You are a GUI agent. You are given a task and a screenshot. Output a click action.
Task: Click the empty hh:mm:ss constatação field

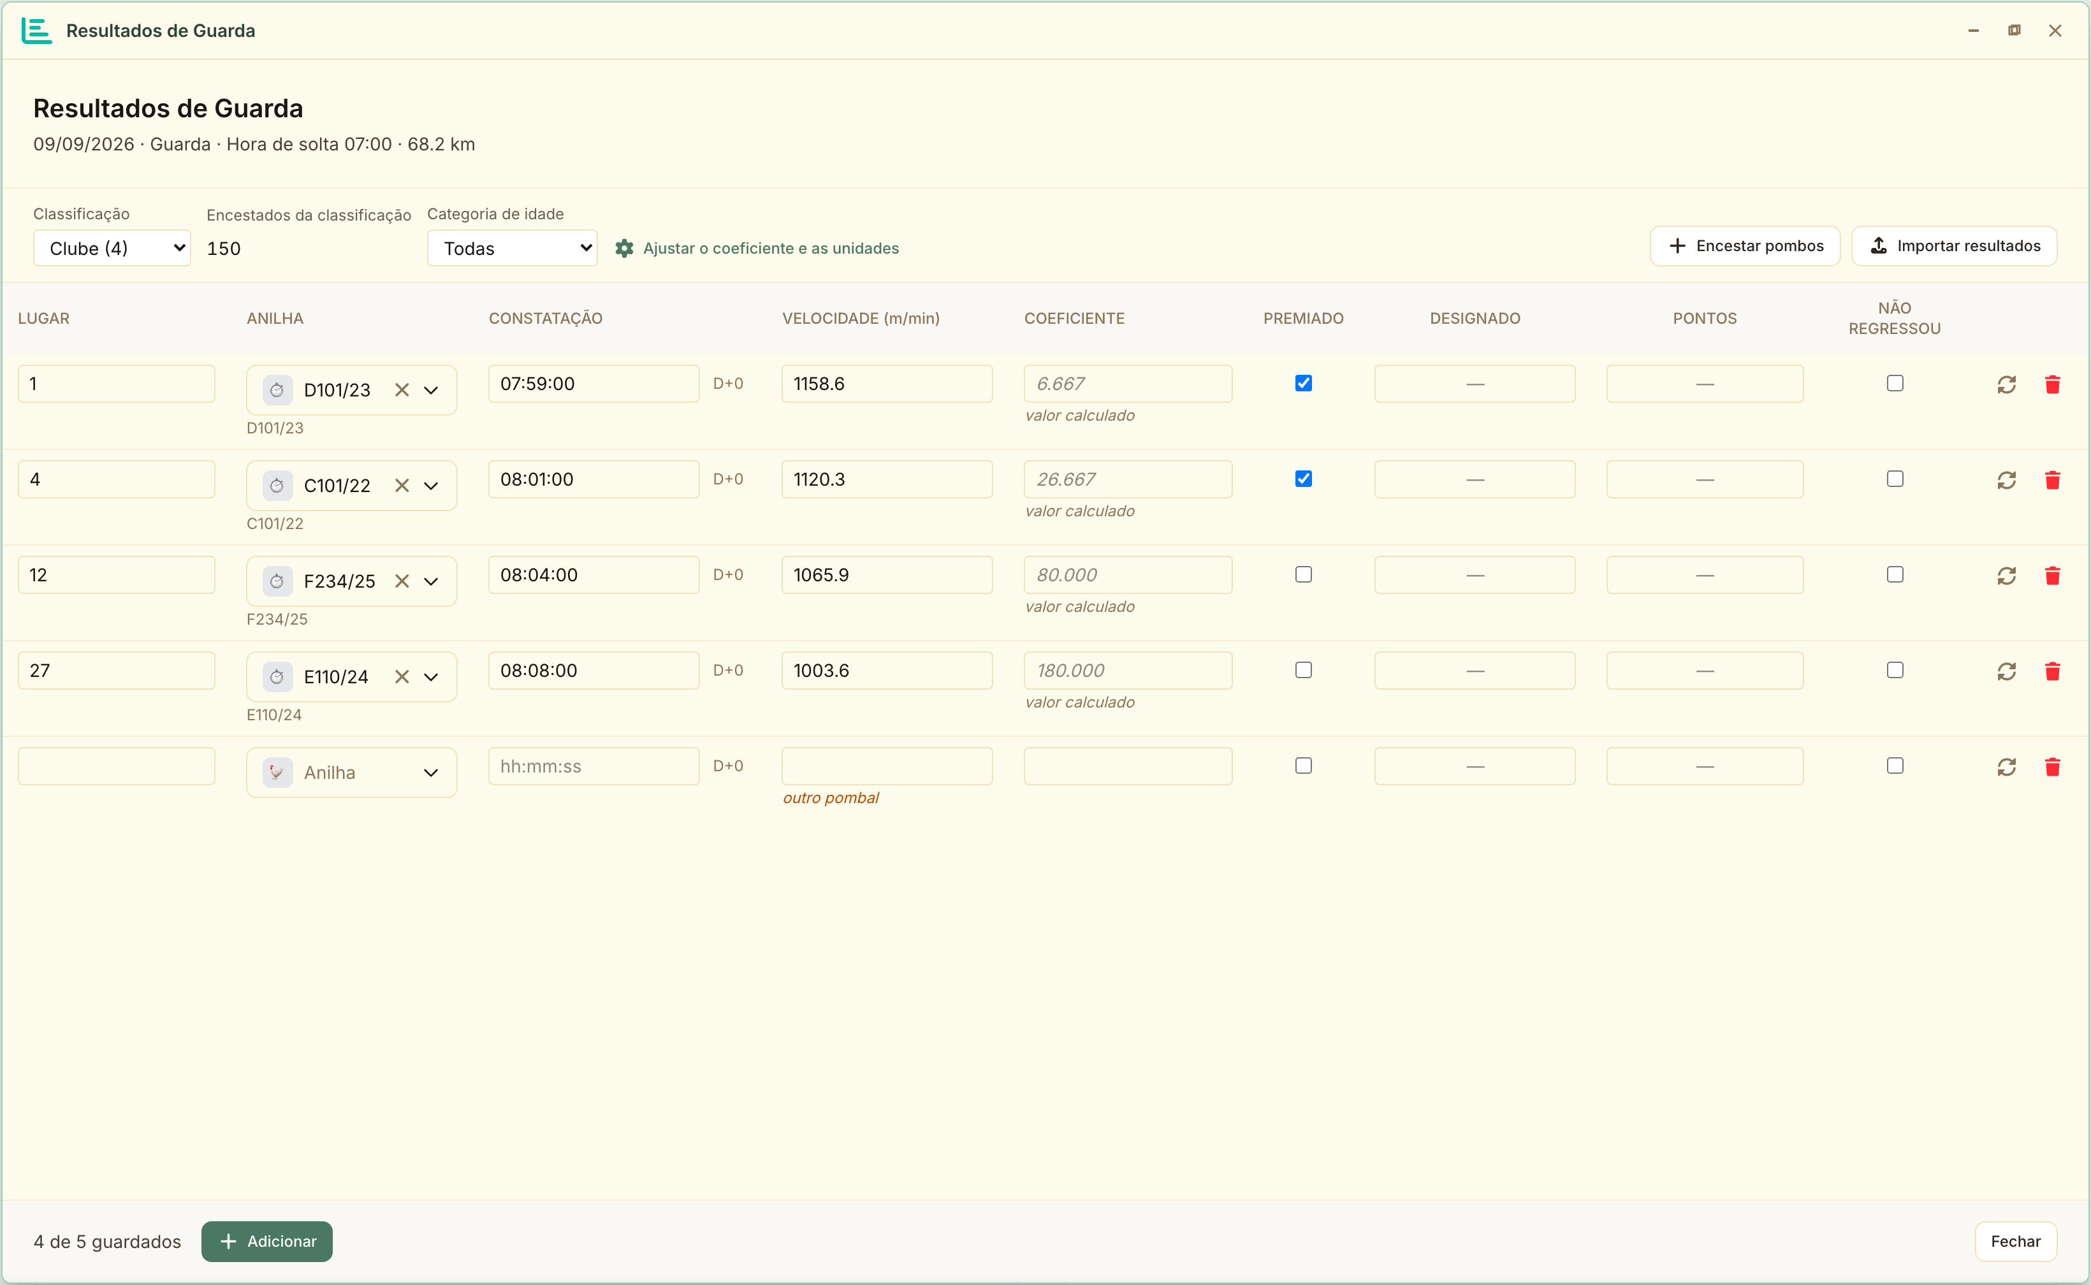click(594, 766)
